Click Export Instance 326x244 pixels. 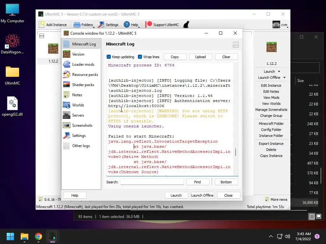tap(271, 144)
